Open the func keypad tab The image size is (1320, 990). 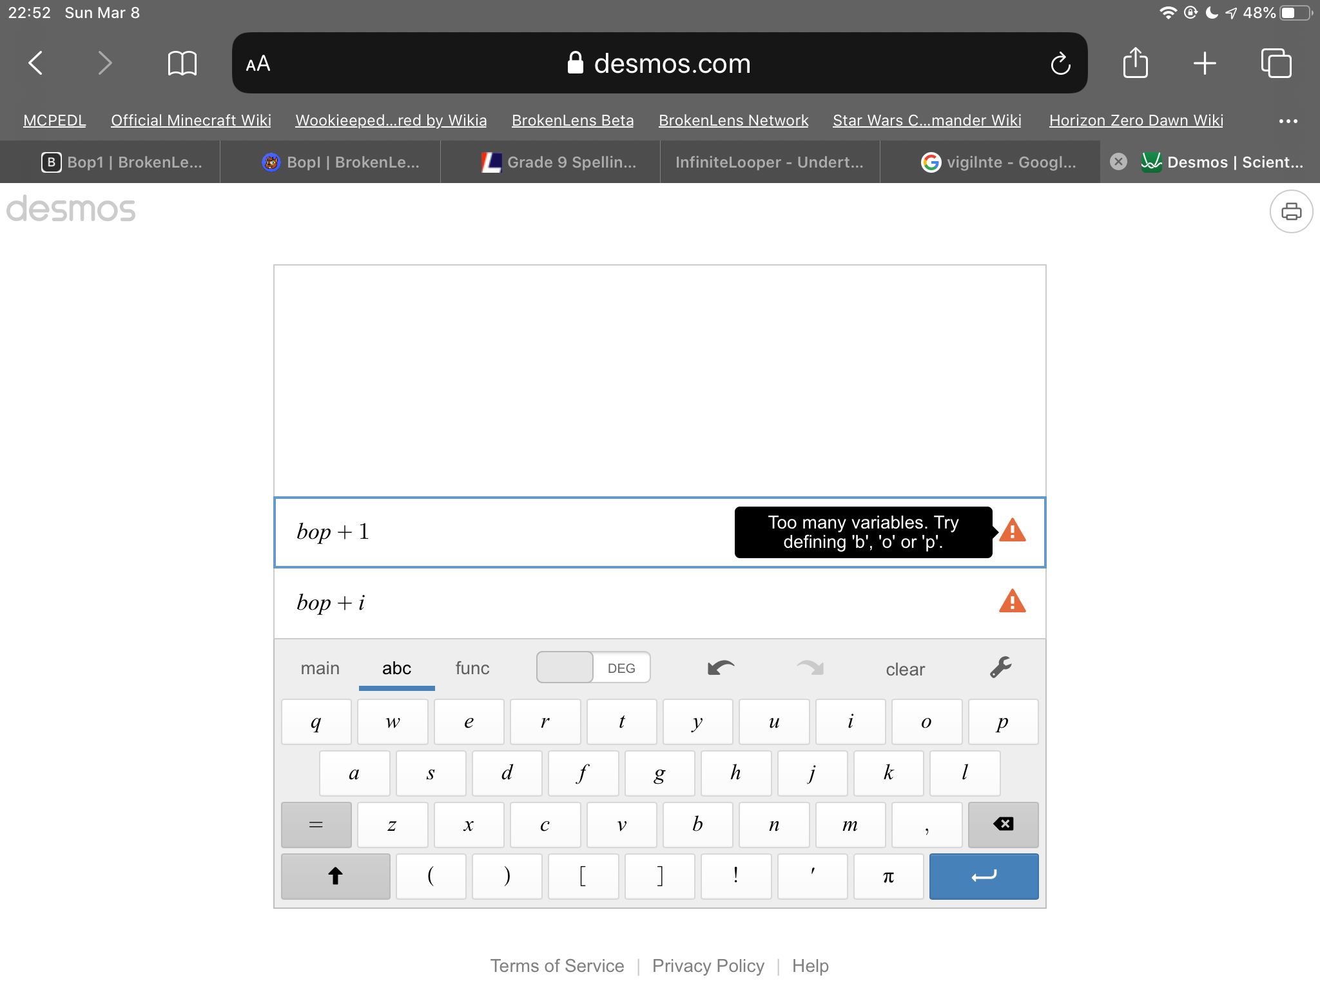pyautogui.click(x=472, y=668)
